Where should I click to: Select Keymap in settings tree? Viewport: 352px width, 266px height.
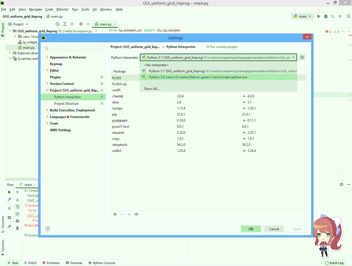(x=56, y=64)
